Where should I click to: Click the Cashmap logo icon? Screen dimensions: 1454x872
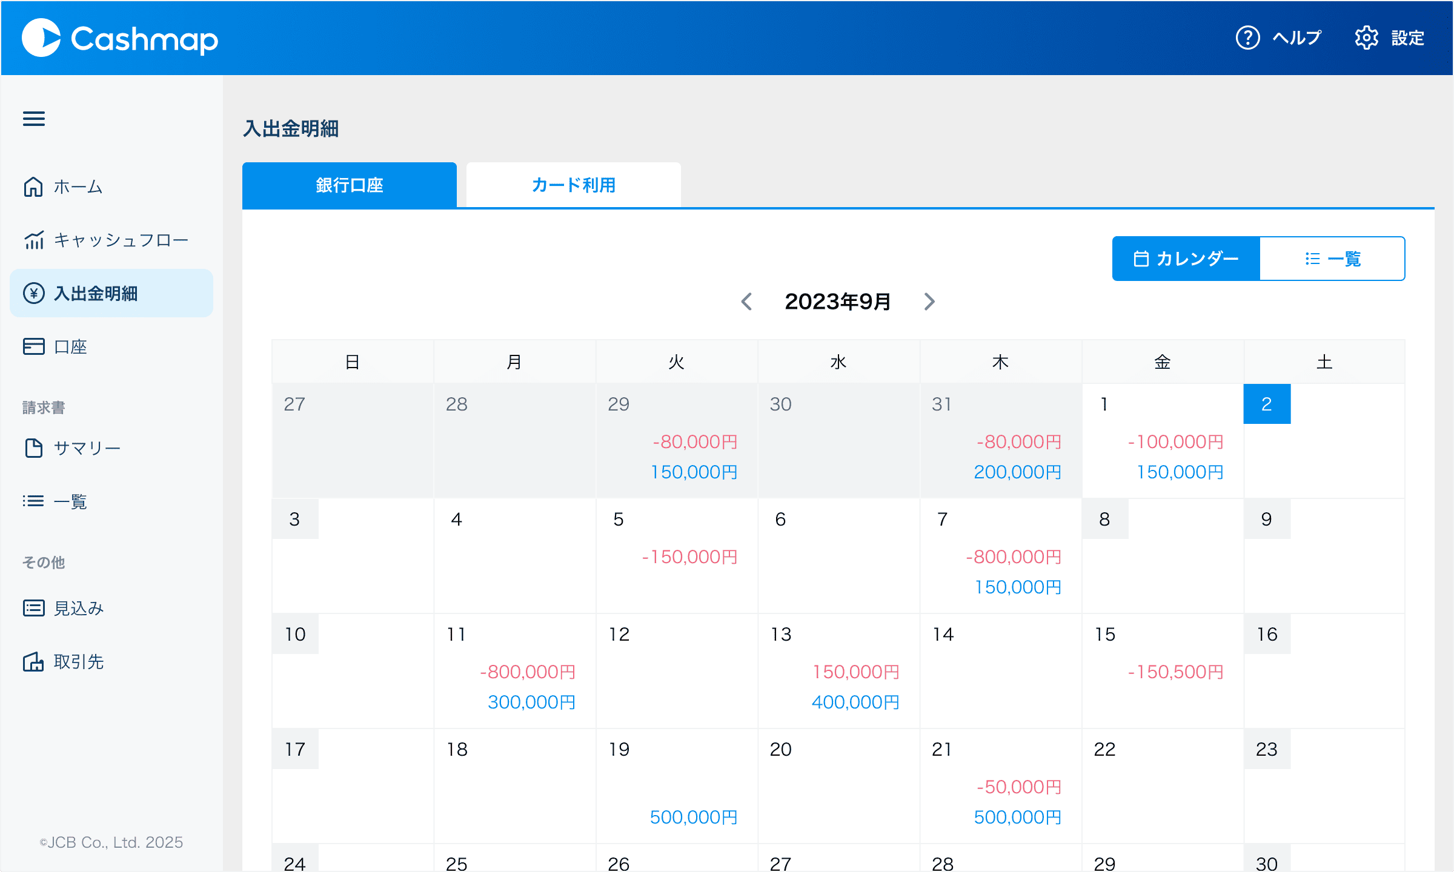click(41, 38)
